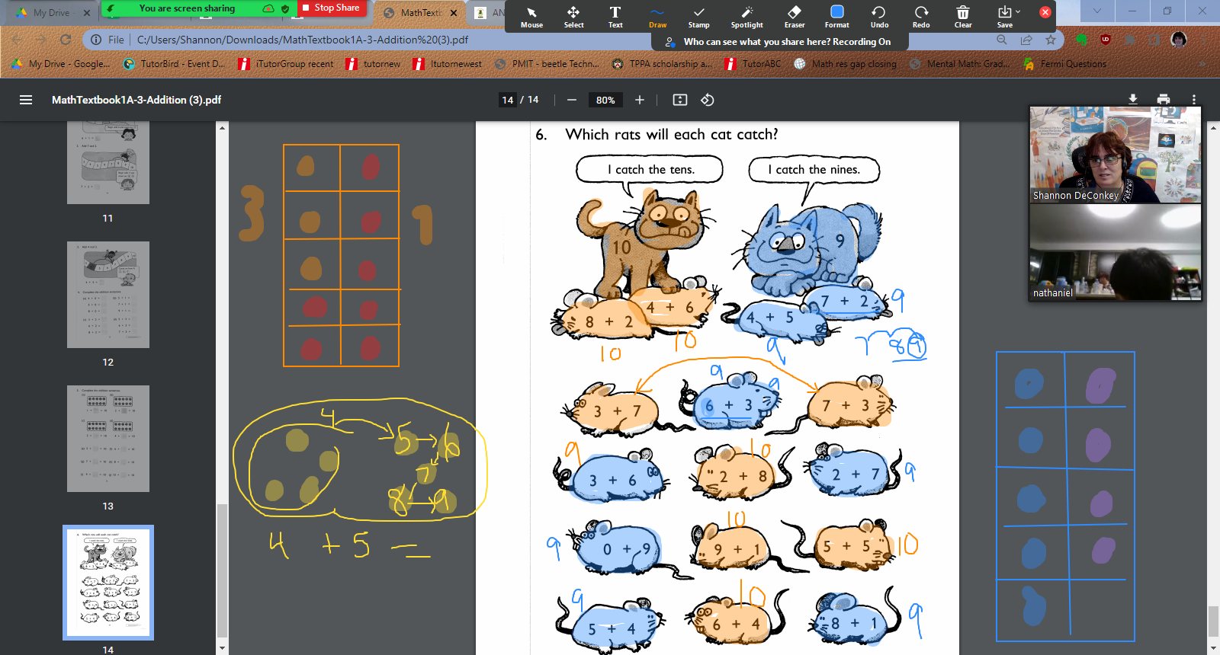Select page 14 thumbnail

point(108,583)
